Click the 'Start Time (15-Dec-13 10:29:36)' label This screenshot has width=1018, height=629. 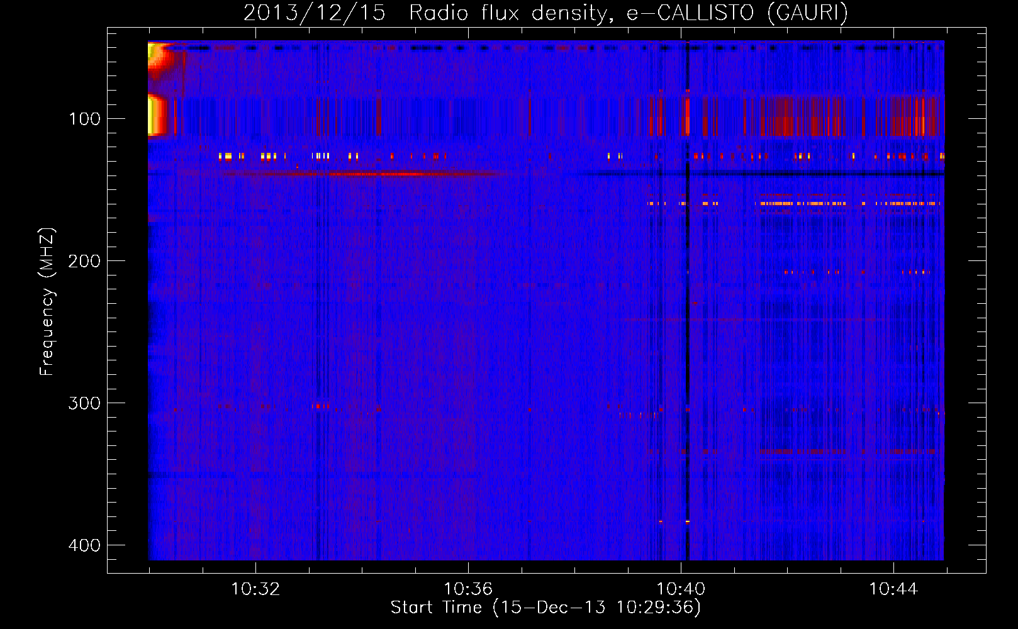545,608
